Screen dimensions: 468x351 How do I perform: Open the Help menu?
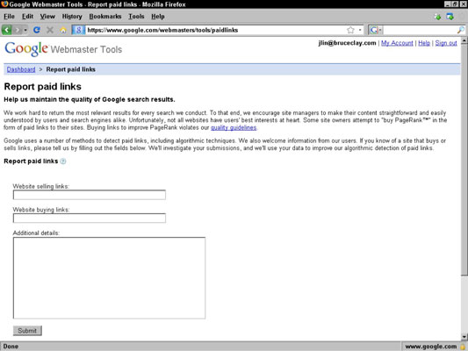(157, 17)
